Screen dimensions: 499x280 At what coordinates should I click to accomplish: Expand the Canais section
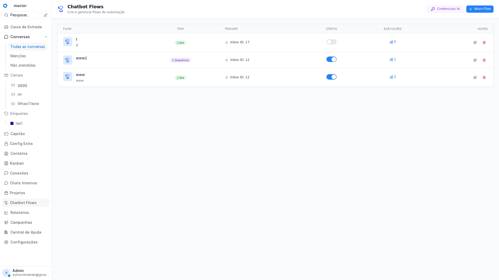click(x=17, y=75)
